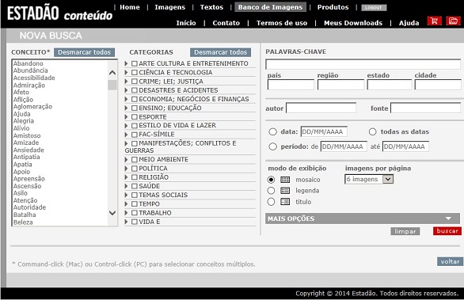Open the Contato link
Viewport: 464px width, 300px height.
click(226, 23)
